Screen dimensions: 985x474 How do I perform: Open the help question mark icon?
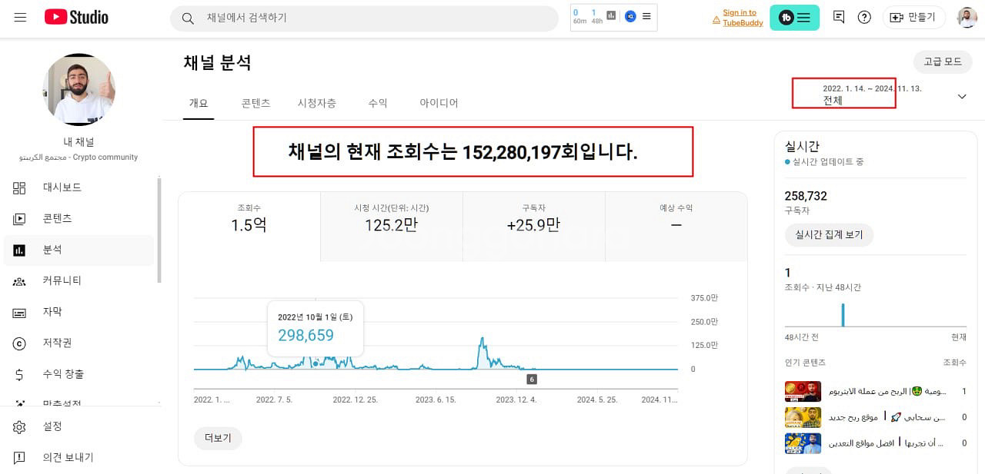[864, 17]
